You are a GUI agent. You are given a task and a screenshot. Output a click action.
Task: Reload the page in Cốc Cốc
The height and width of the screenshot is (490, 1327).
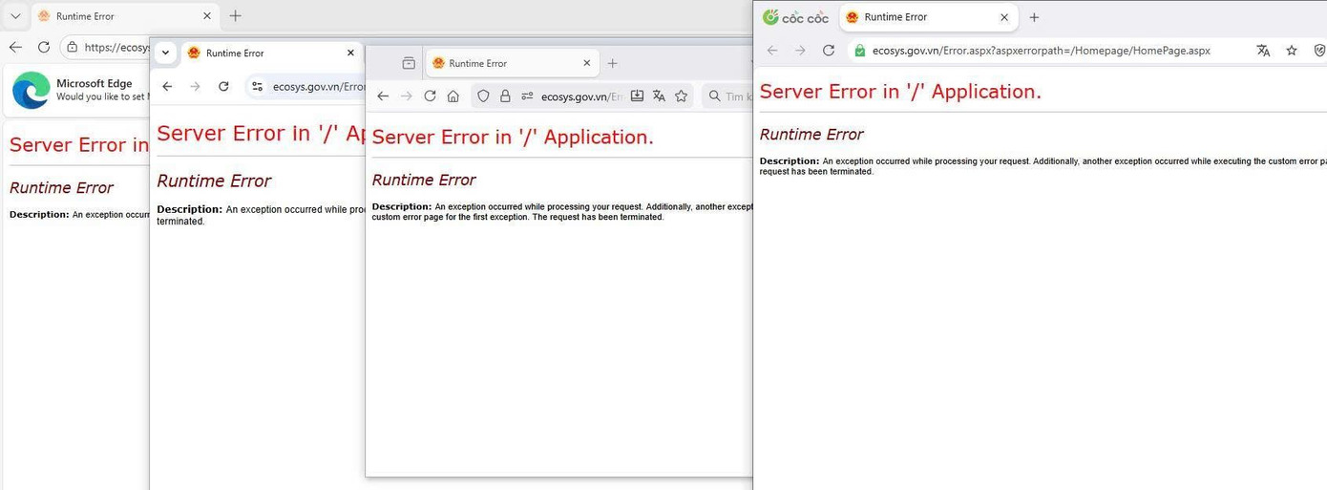829,51
